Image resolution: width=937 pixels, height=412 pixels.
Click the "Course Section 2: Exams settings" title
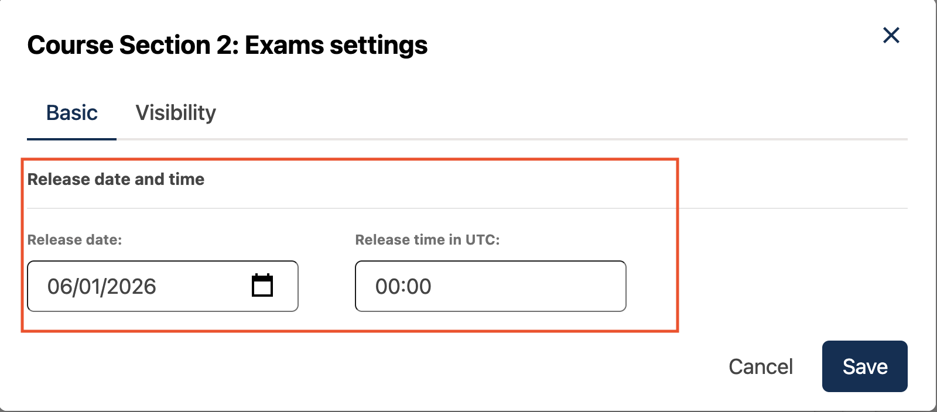point(227,45)
